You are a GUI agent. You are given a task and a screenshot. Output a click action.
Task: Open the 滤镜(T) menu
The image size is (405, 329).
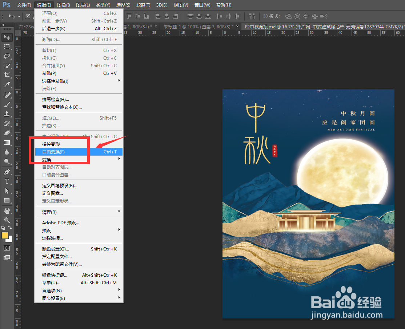tap(143, 5)
